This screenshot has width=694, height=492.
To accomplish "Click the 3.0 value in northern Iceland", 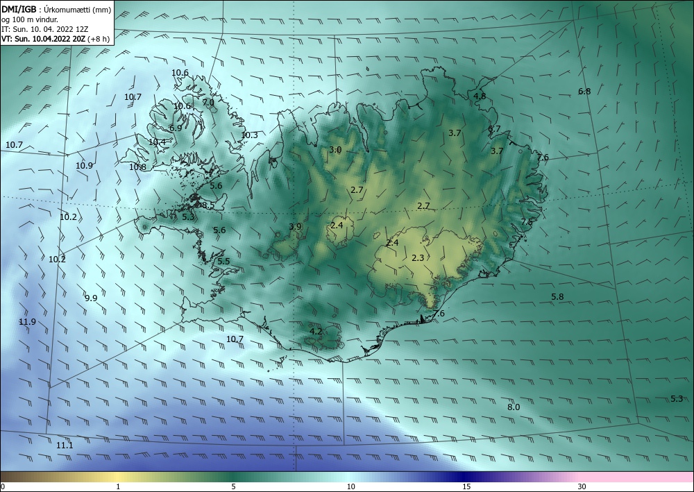I will (335, 150).
